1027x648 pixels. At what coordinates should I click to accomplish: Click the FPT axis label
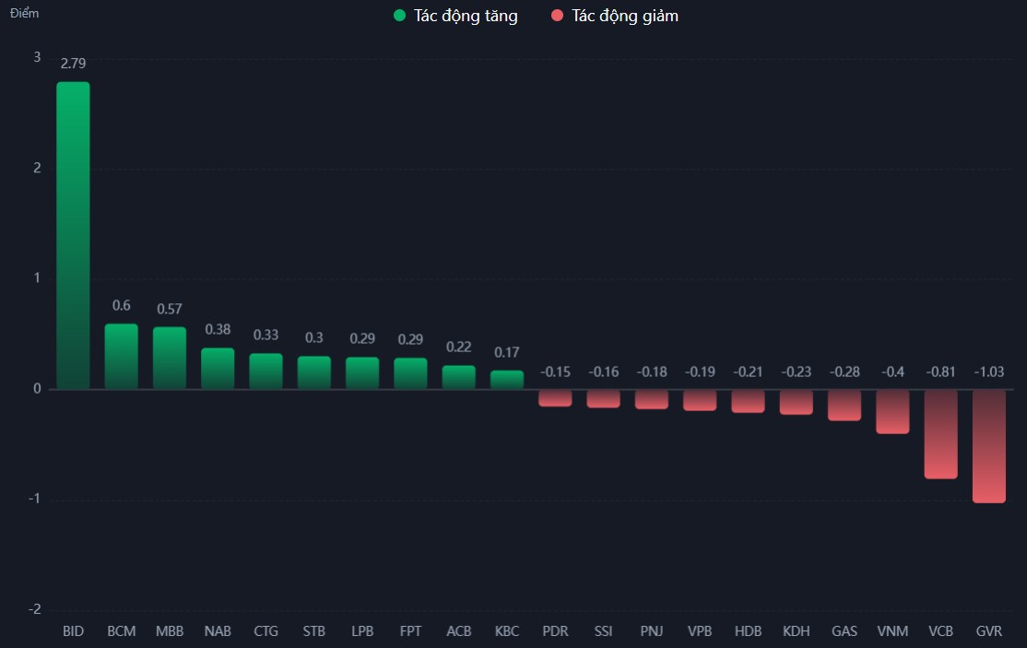(x=411, y=631)
